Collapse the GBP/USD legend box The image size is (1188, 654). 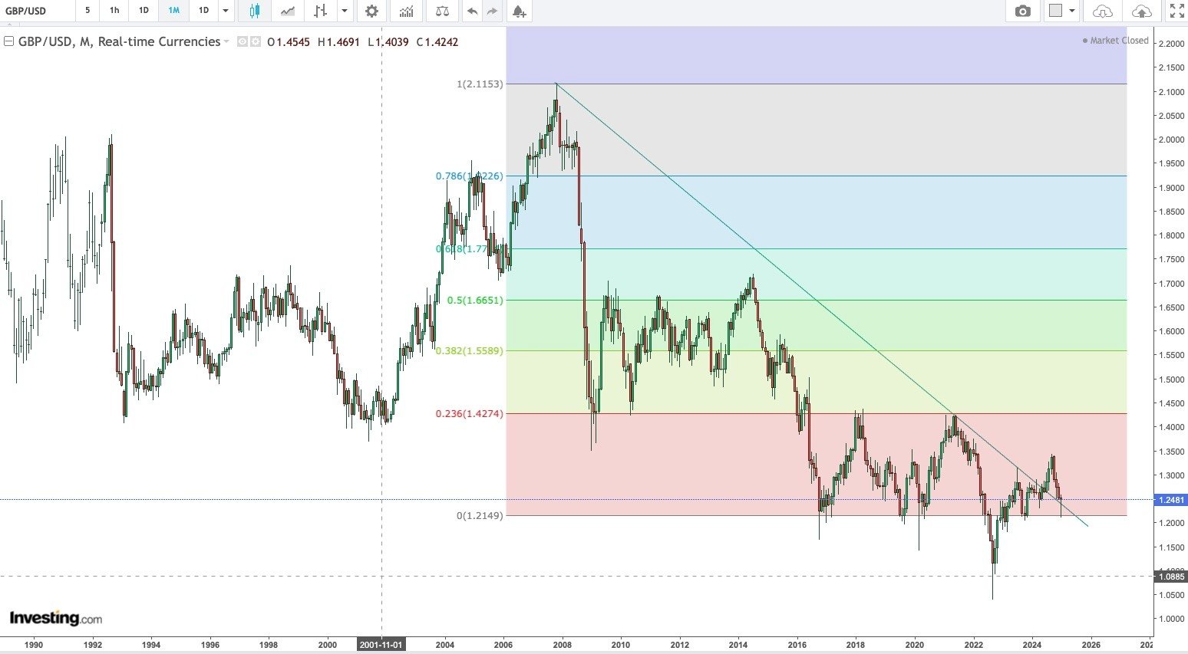(x=9, y=42)
